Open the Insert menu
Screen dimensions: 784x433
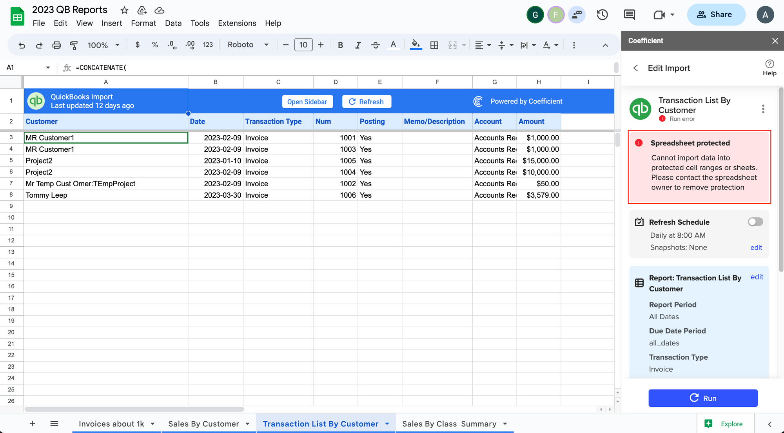click(x=112, y=23)
